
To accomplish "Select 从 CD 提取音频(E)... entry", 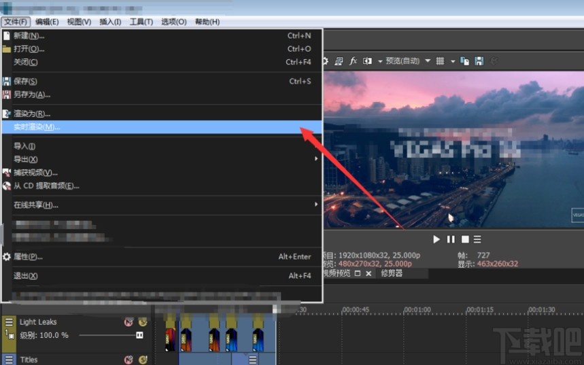I will (x=162, y=186).
